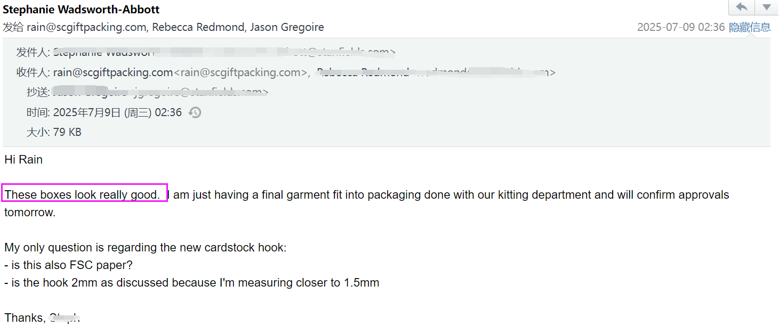Click the line mentioning the 2mm hook measurement
This screenshot has height=334, width=779.
click(x=192, y=282)
